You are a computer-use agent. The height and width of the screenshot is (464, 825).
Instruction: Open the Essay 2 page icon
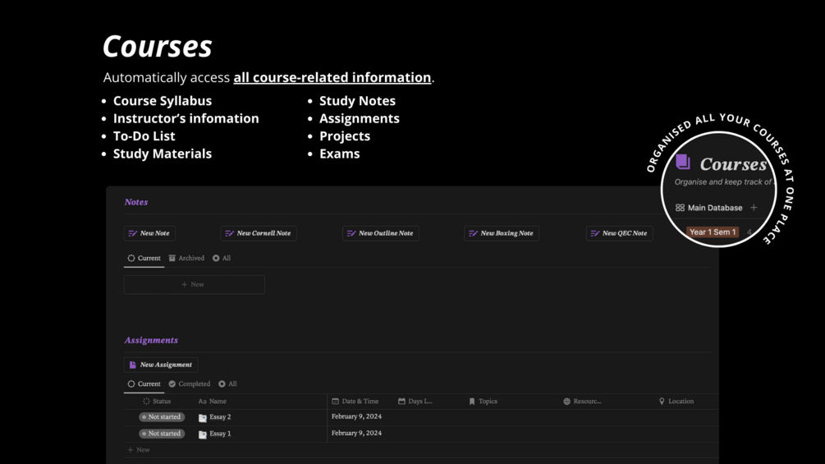click(203, 417)
